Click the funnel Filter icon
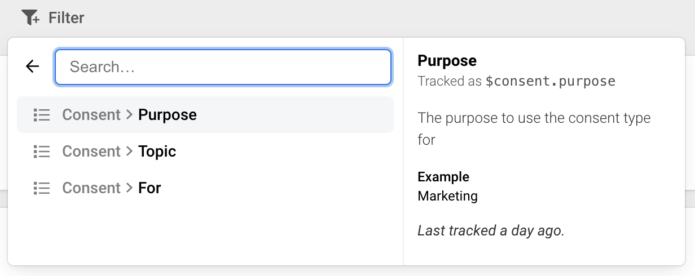 30,18
